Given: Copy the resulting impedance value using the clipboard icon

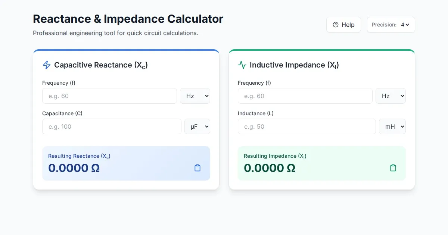Looking at the screenshot, I should [x=393, y=168].
